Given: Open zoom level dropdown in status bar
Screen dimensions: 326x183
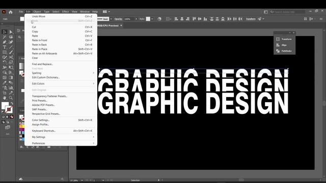Looking at the screenshot, I should (81, 180).
